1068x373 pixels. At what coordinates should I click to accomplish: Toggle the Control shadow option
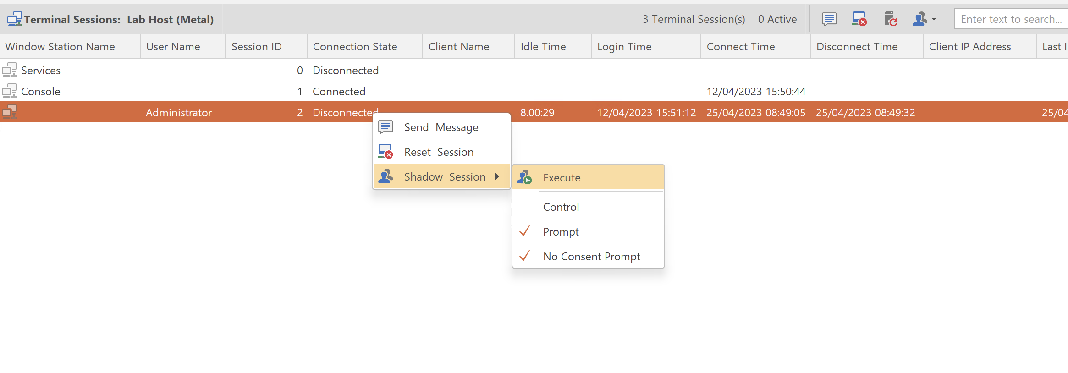[x=561, y=207]
